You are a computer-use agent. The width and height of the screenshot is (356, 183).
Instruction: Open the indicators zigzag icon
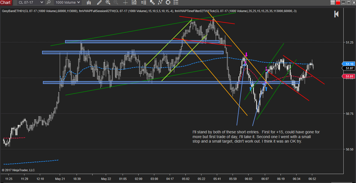click(x=160, y=3)
